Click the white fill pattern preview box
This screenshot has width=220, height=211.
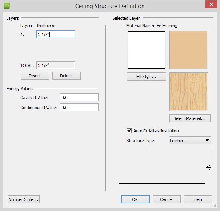[x=146, y=50]
